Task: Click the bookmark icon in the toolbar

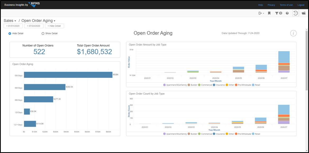Action: (269, 13)
